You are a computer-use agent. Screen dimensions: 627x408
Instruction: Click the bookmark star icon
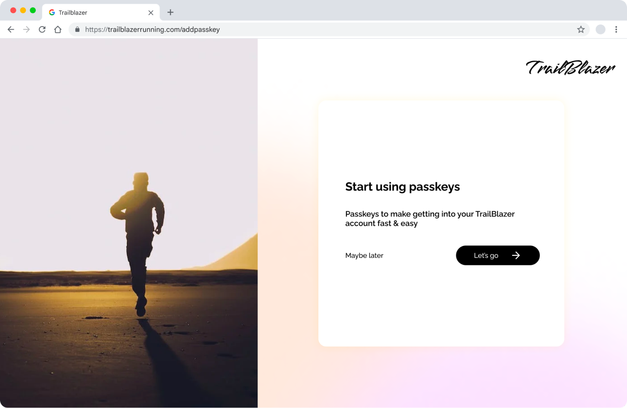tap(581, 29)
